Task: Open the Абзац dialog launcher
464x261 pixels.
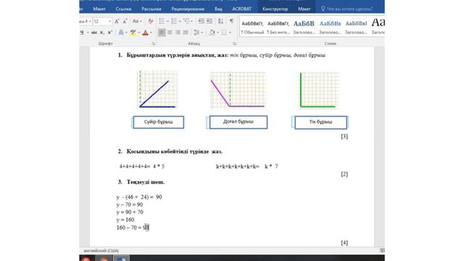Action: [234, 43]
